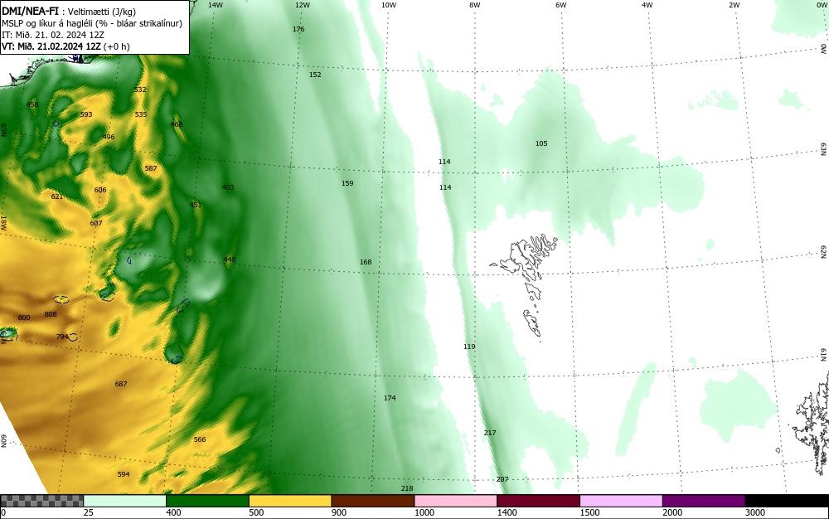Click the "2W" longitude label
This screenshot has height=519, width=829.
734,5
